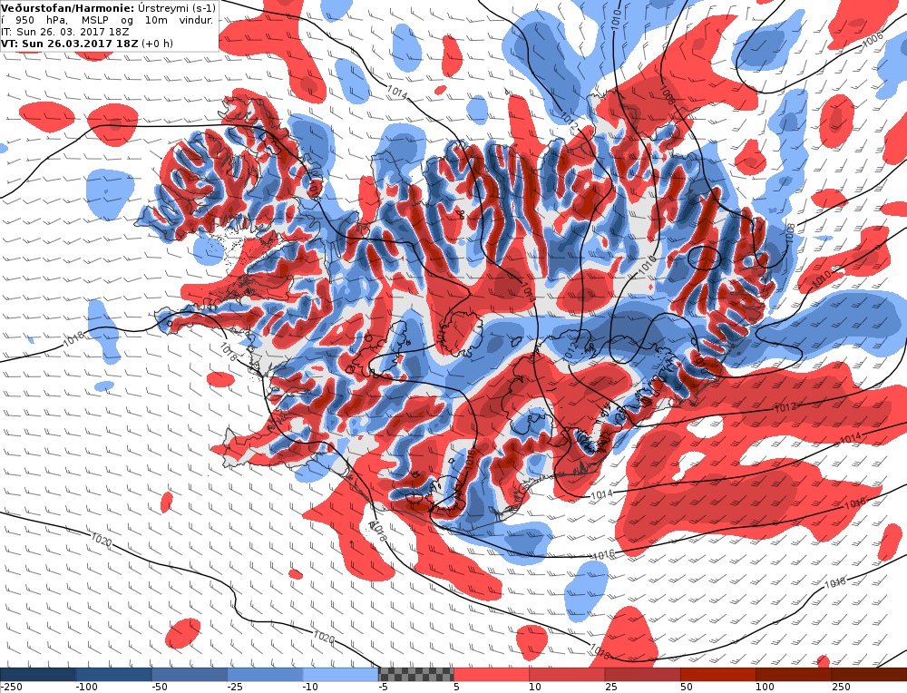The width and height of the screenshot is (907, 693).
Task: Click the '-100' color bar label
Action: point(87,688)
